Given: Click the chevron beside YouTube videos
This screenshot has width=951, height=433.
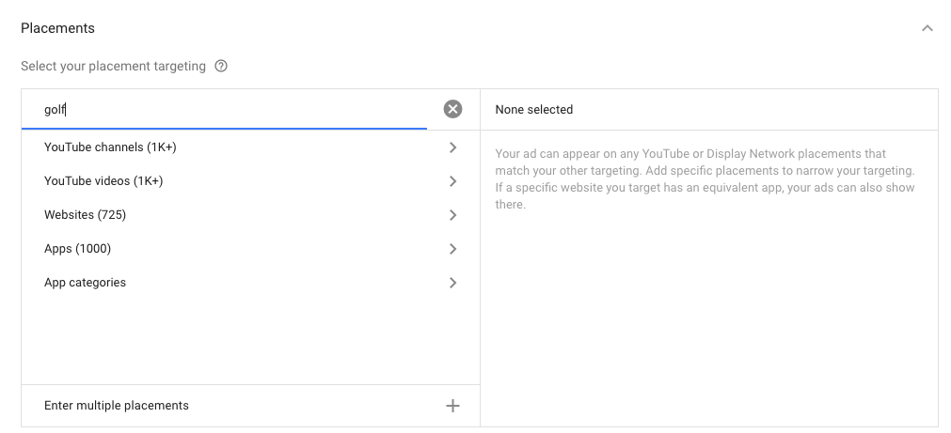Looking at the screenshot, I should (452, 181).
